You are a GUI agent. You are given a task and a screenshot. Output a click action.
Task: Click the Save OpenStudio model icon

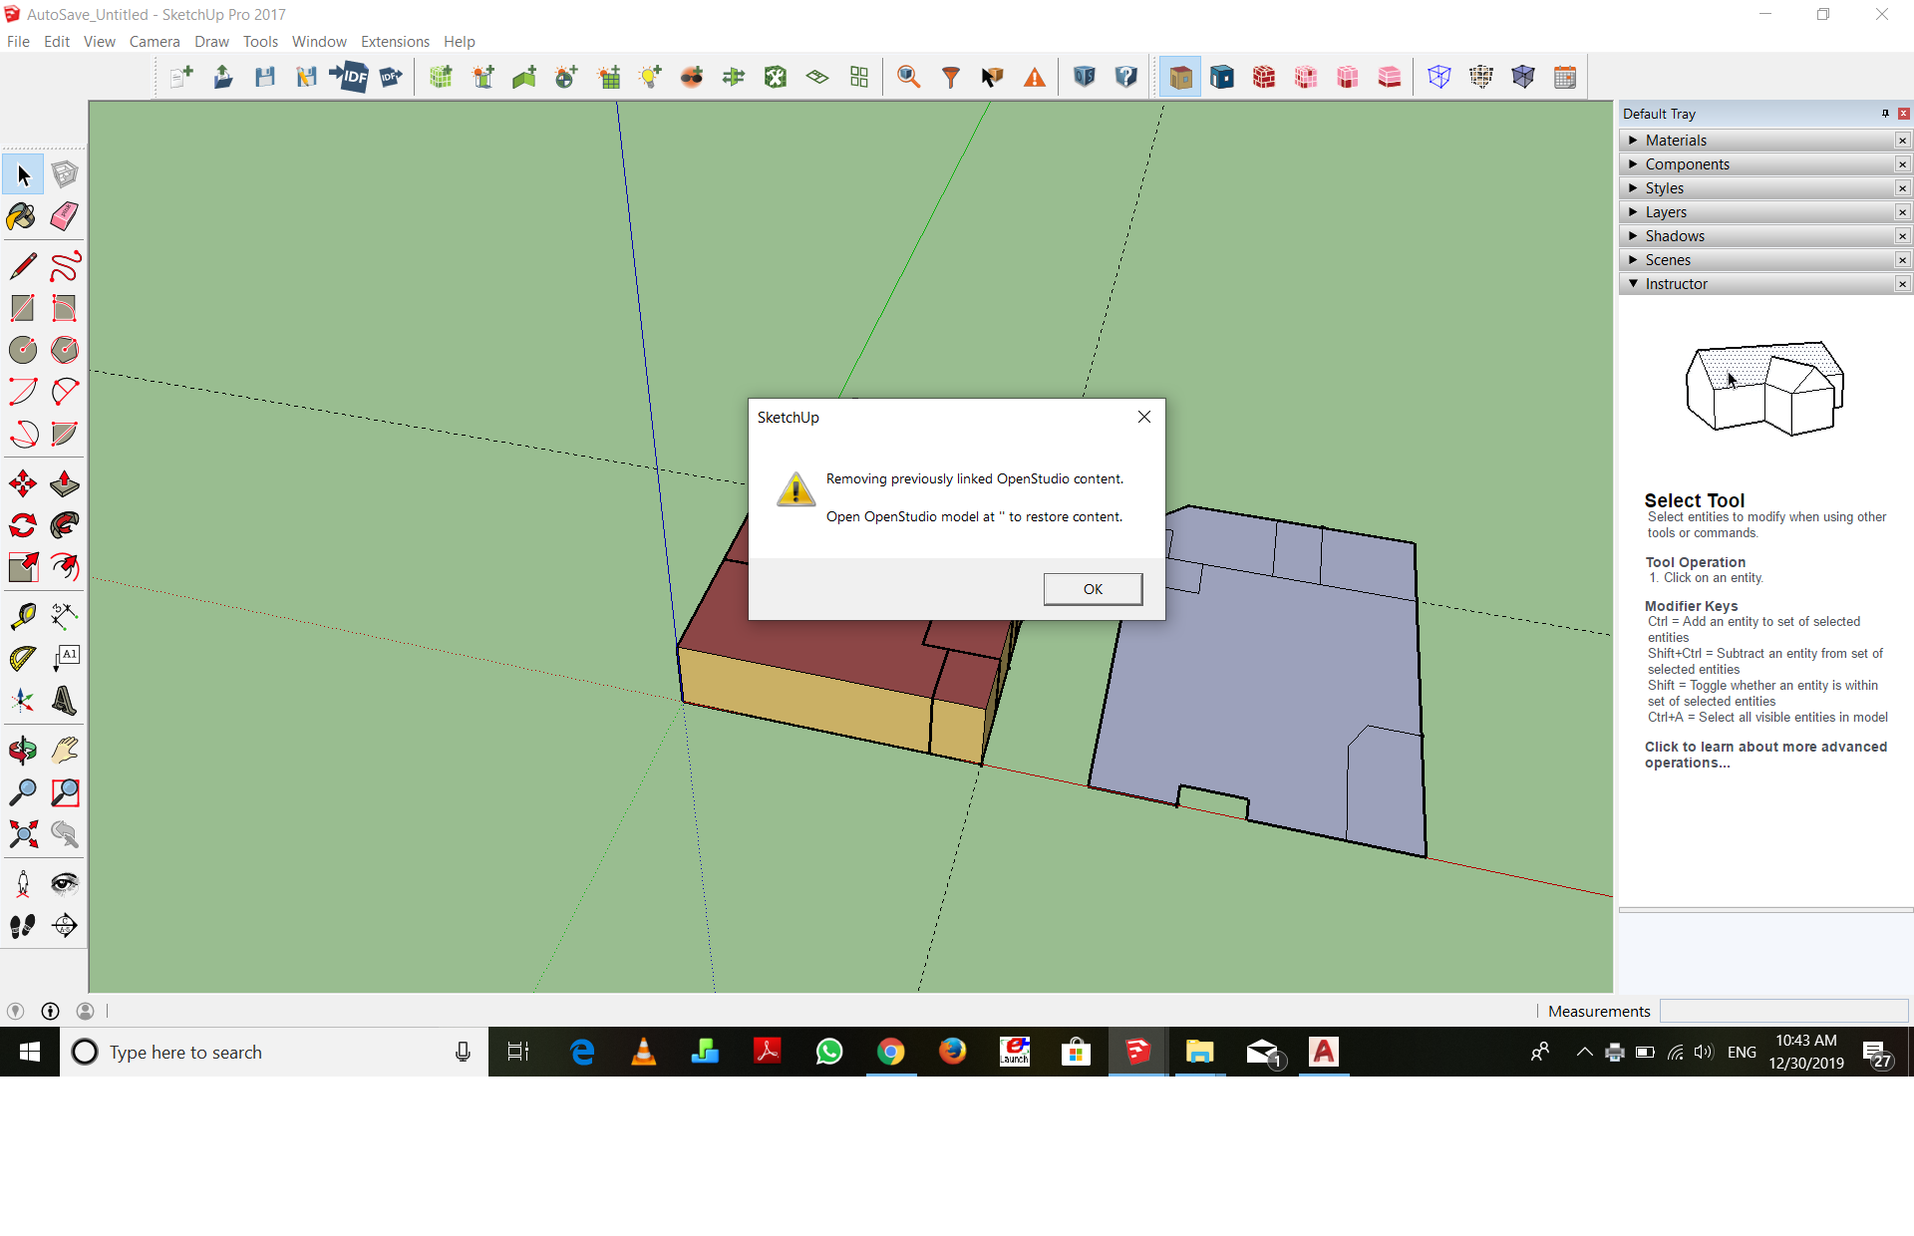tap(265, 77)
